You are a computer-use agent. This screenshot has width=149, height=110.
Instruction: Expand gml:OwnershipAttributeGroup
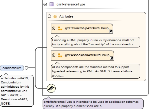pyautogui.click(x=53, y=28)
